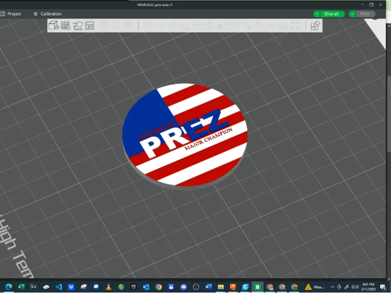Click the Add plate grid icon
This screenshot has width=391, height=293.
(x=66, y=25)
